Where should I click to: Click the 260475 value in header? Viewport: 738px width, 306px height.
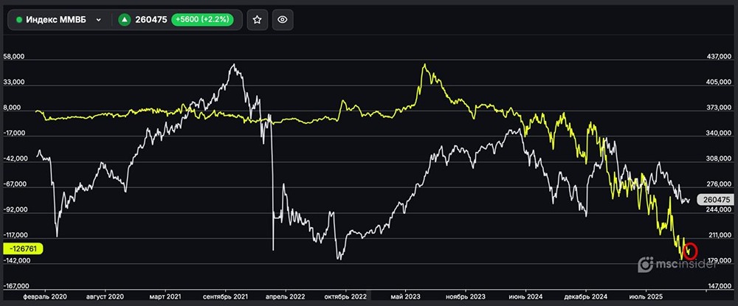[151, 20]
